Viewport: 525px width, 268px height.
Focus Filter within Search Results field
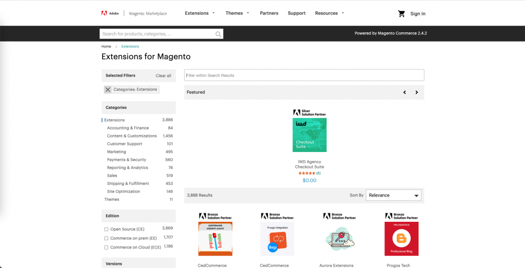(304, 75)
